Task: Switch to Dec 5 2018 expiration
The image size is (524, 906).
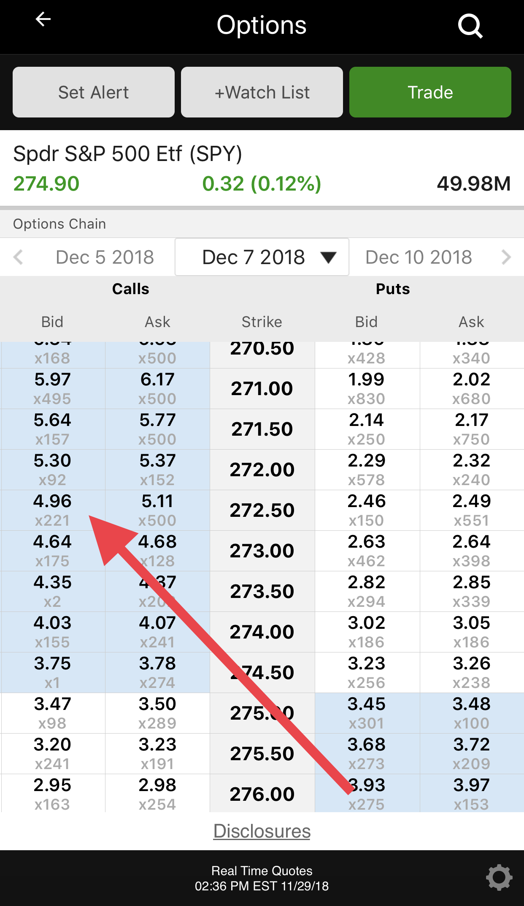Action: click(105, 257)
